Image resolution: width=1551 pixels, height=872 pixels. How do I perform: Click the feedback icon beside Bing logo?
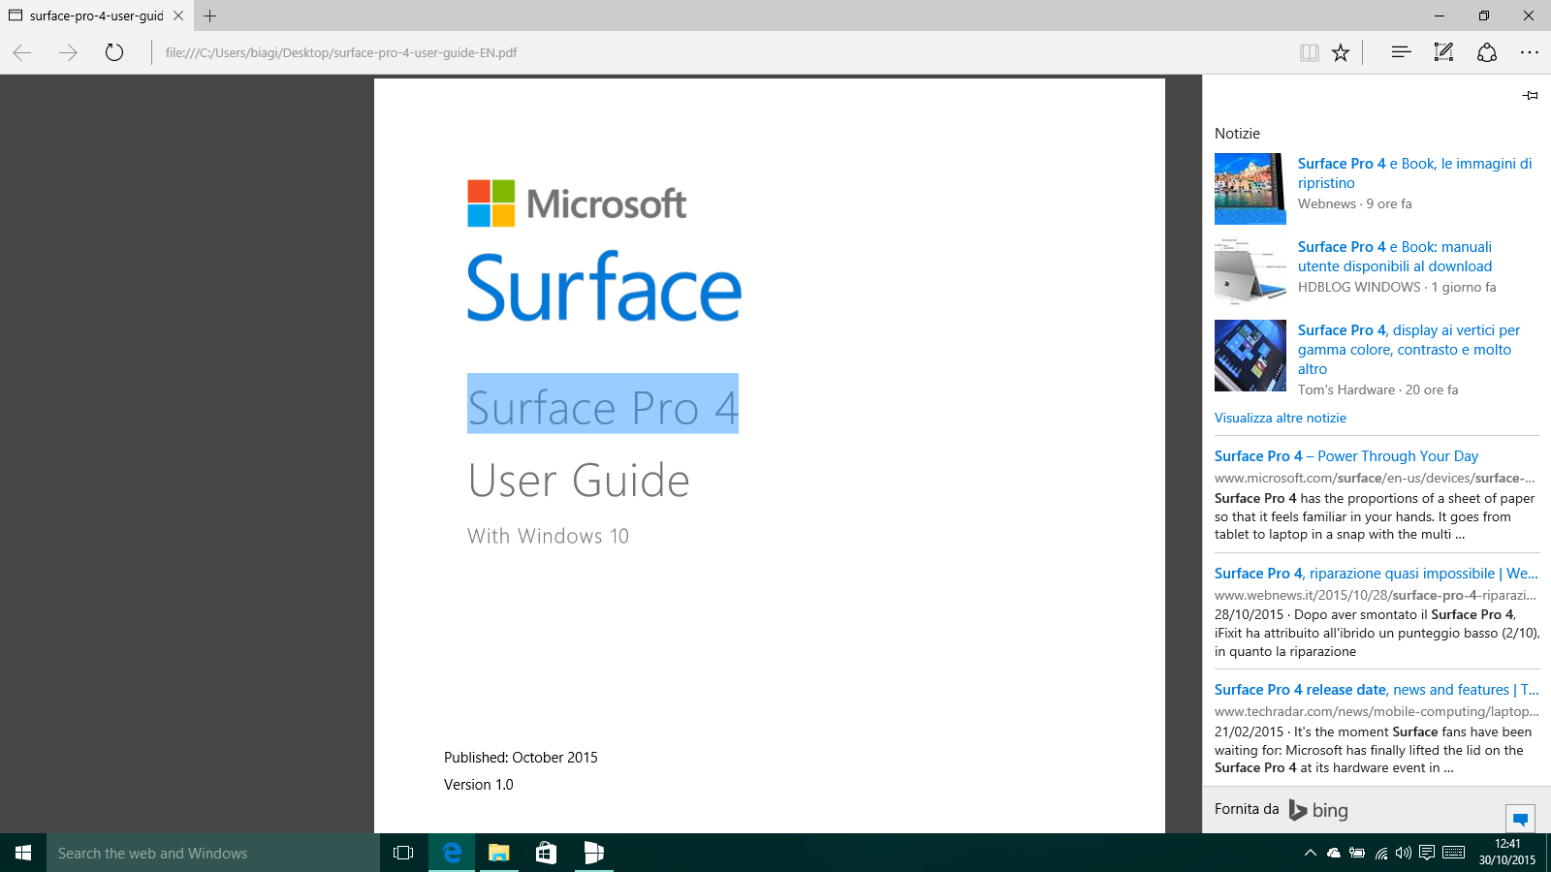tap(1520, 819)
